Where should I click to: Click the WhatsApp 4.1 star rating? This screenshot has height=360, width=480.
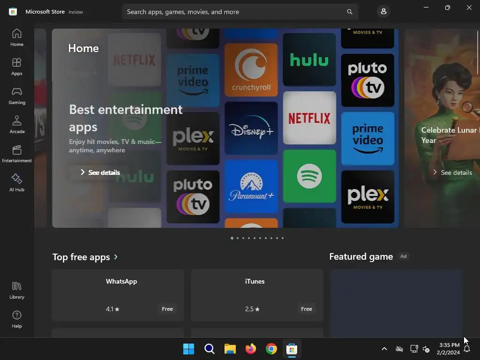tap(112, 309)
